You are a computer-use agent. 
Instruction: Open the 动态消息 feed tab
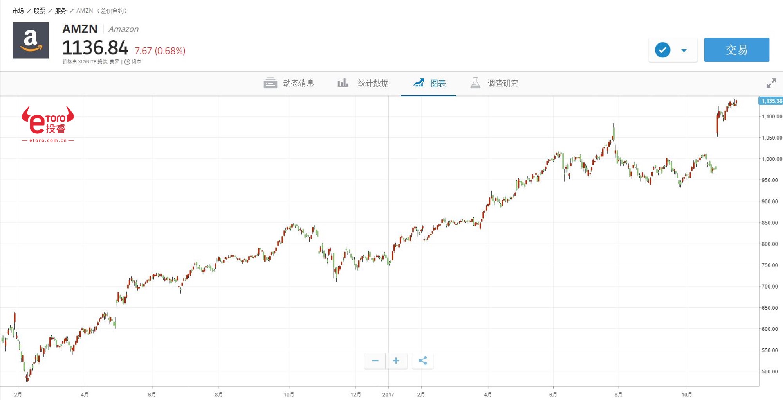(x=289, y=83)
